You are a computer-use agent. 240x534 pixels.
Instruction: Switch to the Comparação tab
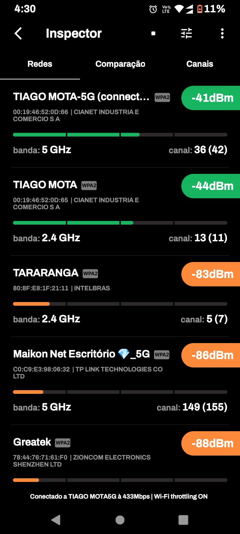point(120,64)
